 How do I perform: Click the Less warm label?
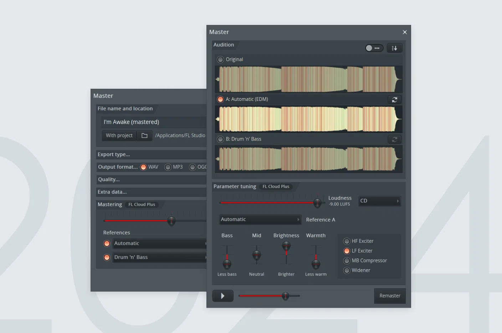pyautogui.click(x=316, y=274)
